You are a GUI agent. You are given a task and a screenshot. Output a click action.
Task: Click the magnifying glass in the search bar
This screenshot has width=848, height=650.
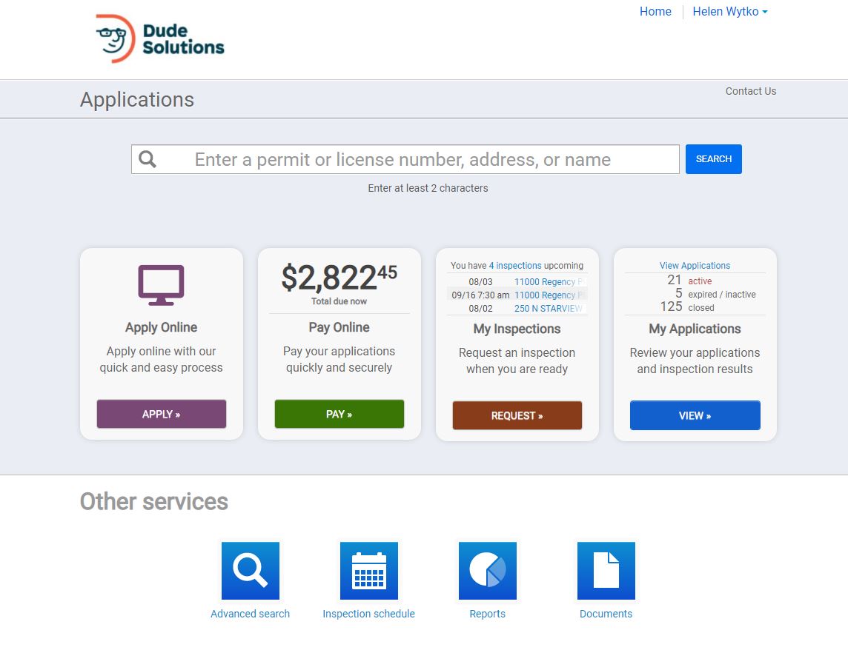[147, 158]
